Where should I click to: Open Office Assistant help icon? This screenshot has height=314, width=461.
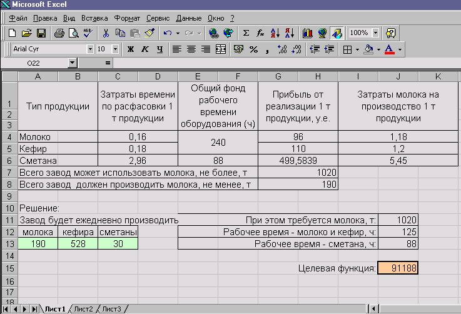[x=391, y=33]
